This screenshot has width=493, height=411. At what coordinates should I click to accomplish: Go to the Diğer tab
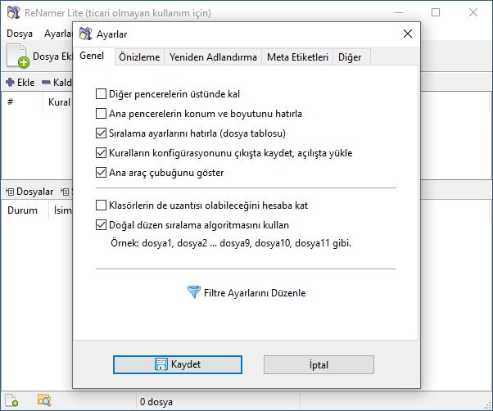pos(350,57)
